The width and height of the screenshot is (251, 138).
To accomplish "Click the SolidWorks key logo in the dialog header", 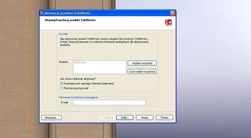I will point(168,23).
